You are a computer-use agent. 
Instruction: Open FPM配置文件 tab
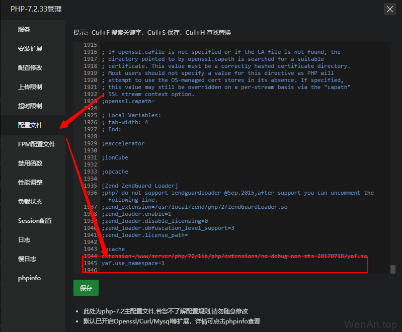point(36,144)
